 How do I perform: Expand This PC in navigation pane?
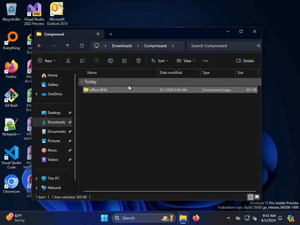tap(36, 178)
